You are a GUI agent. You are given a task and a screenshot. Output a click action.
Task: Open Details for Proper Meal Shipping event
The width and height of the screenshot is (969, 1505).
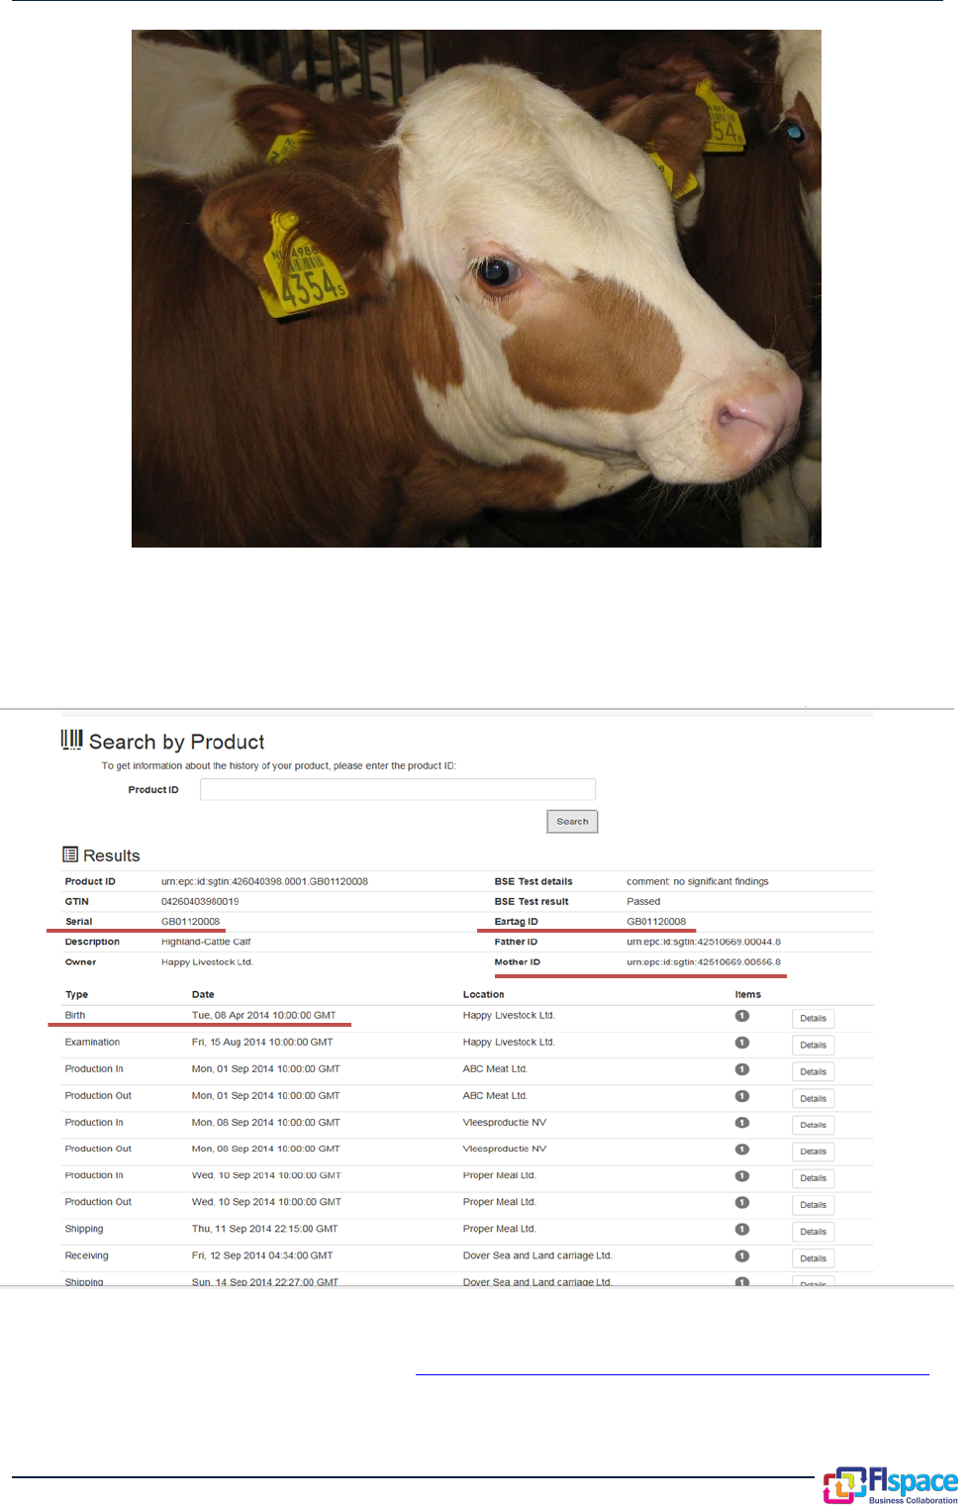[813, 1232]
